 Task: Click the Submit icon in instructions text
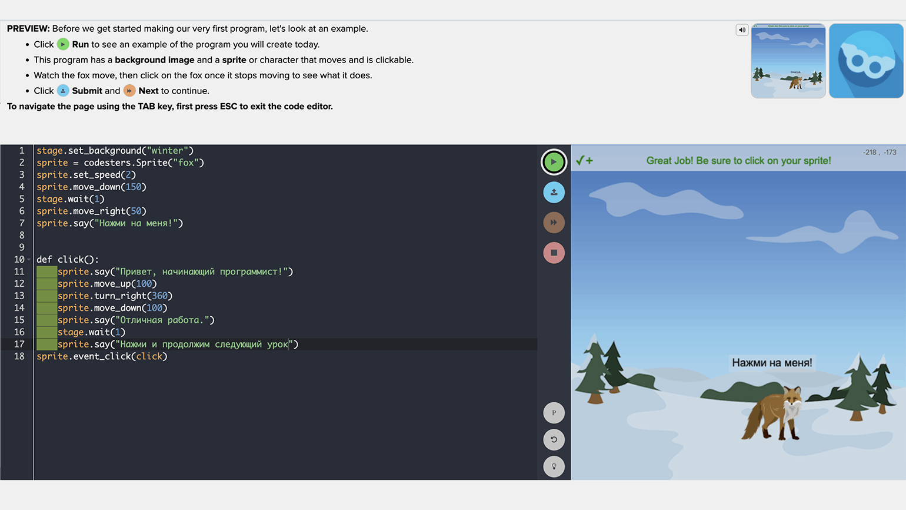[x=63, y=91]
